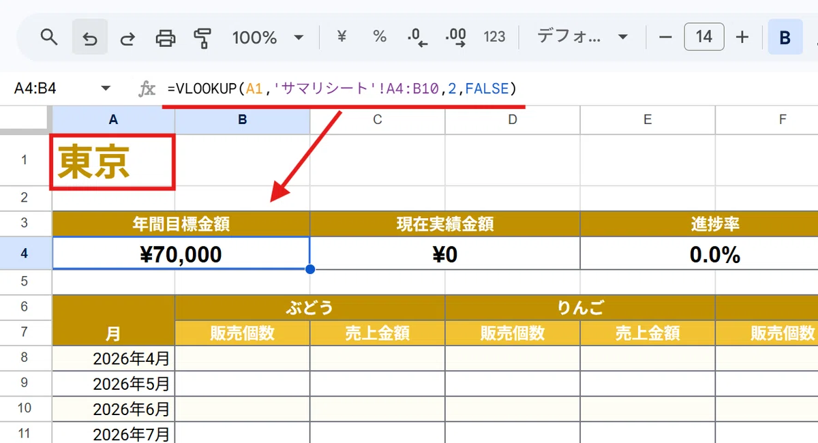The height and width of the screenshot is (443, 818).
Task: Select column D header
Action: (512, 120)
